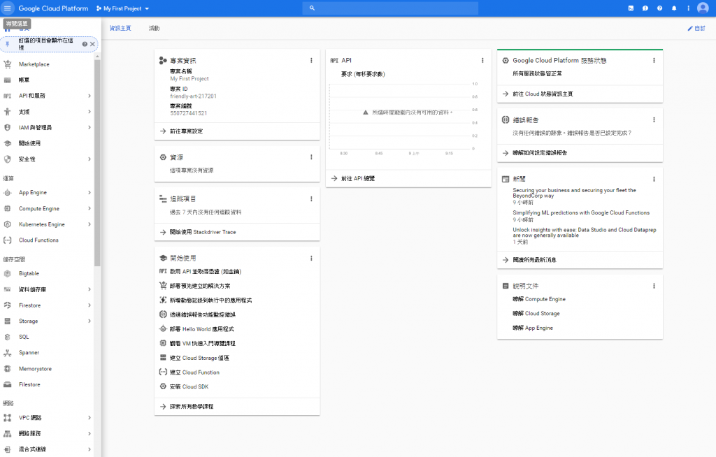Image resolution: width=716 pixels, height=457 pixels.
Task: Open the 新聞 card options menu
Action: point(654,179)
